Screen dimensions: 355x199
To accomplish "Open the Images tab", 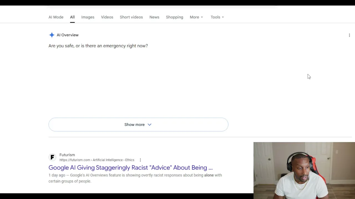I will coord(88,17).
